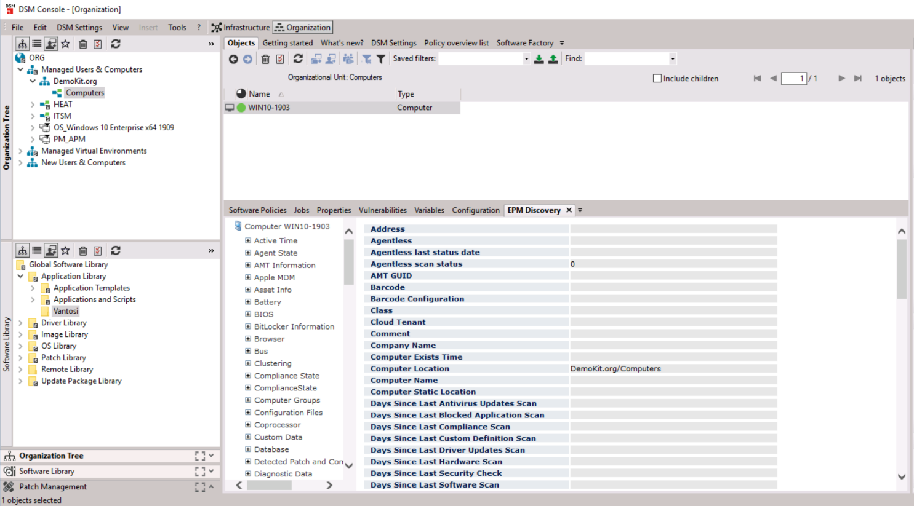Switch to the Infrastructure workspace
The image size is (914, 506).
point(241,27)
